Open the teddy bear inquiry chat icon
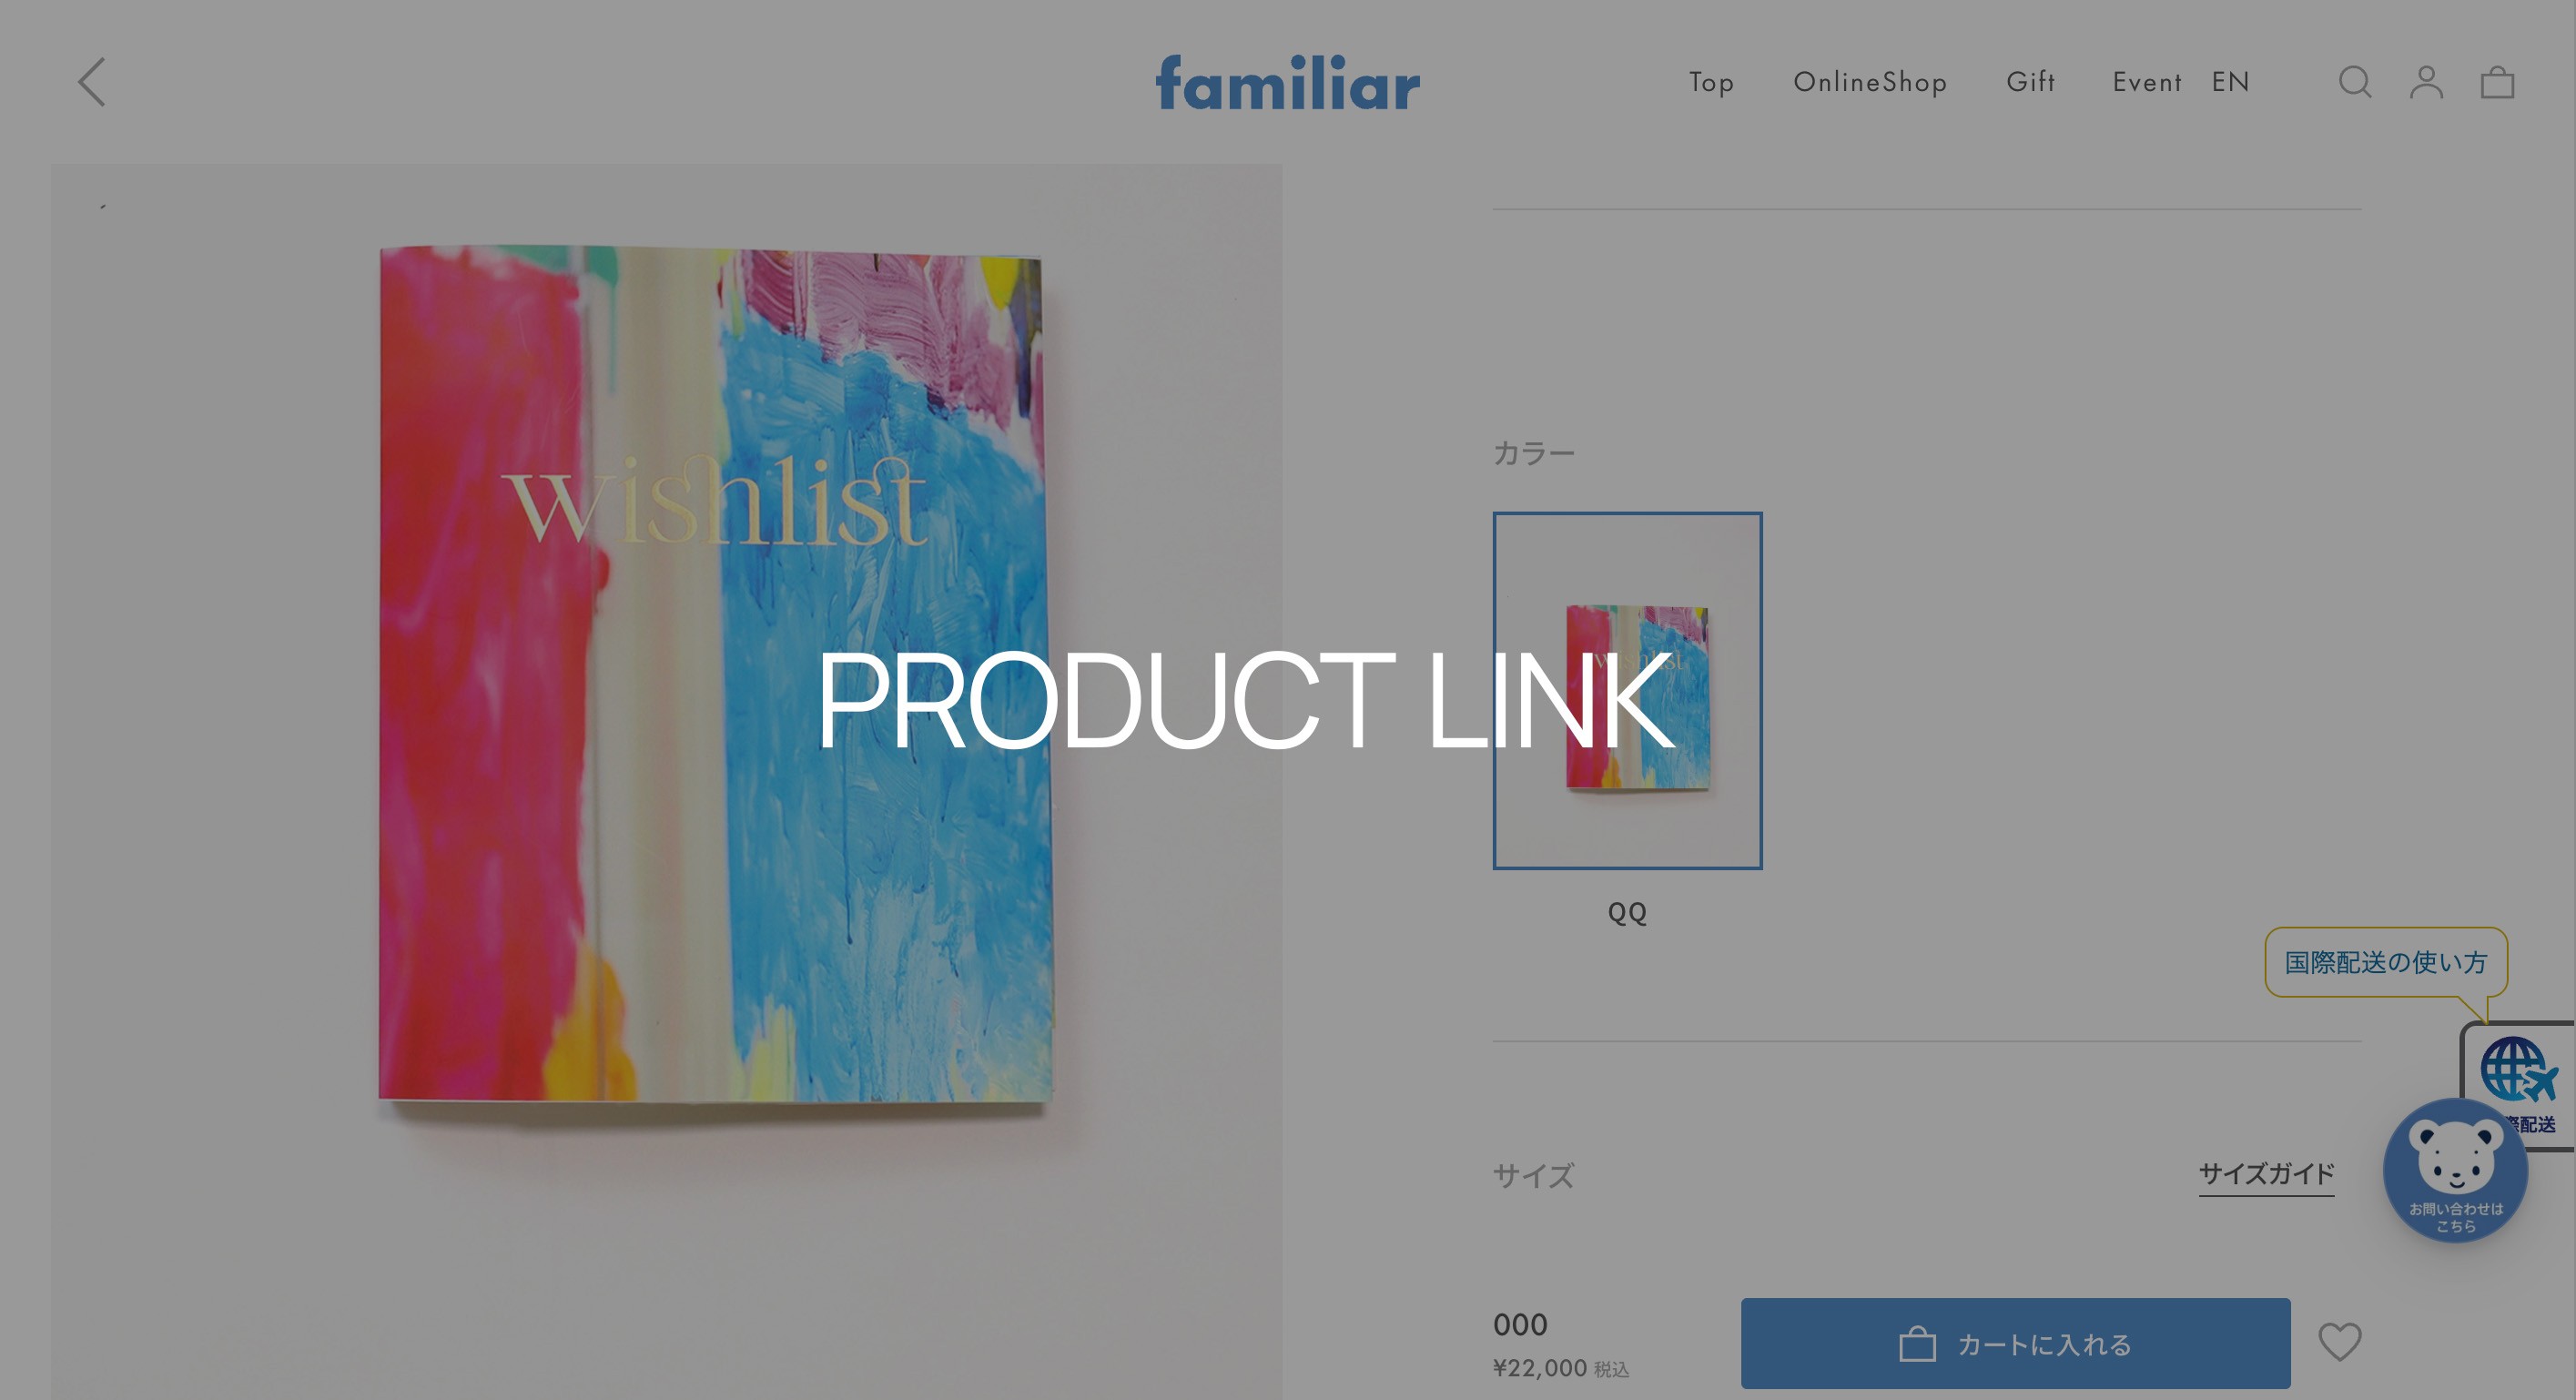This screenshot has height=1400, width=2576. 2455,1170
